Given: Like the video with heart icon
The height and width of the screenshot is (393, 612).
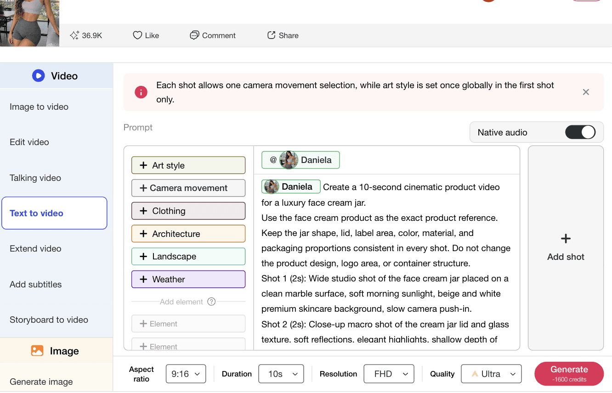Looking at the screenshot, I should (137, 35).
